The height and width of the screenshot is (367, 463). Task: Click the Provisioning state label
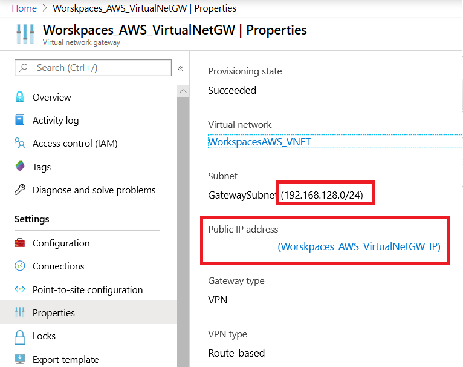(x=245, y=71)
